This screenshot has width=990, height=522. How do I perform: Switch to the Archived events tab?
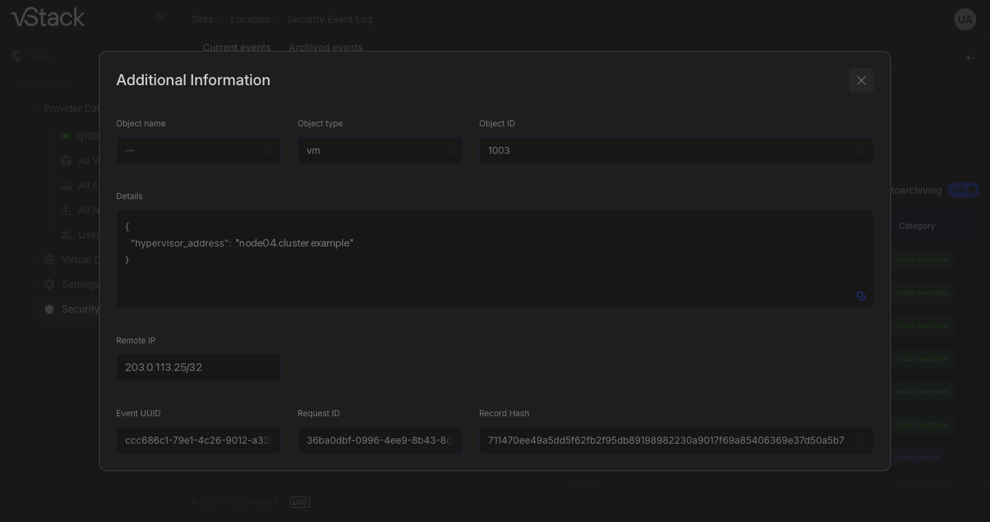tap(326, 47)
